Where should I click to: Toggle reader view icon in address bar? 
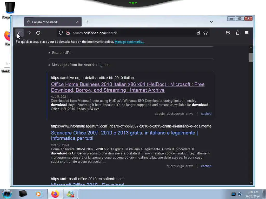point(198,33)
